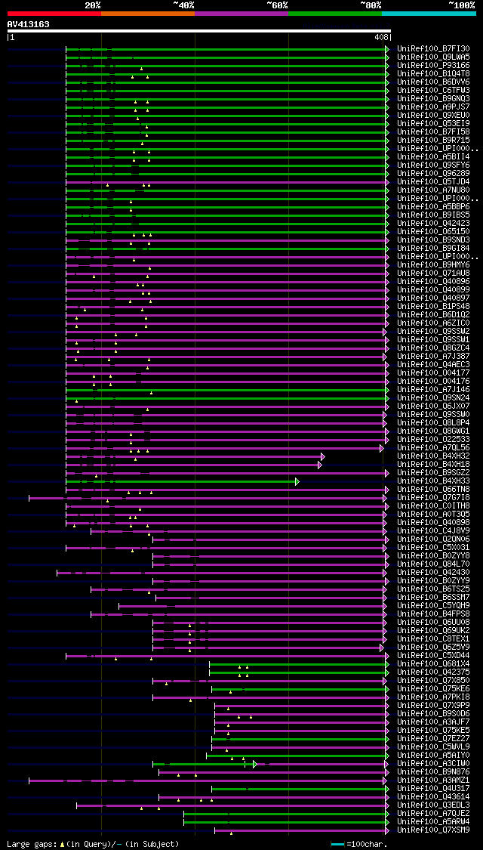Image resolution: width=483 pixels, height=850 pixels.
Task: Select UniRef100_B9S0D6 label
Action: click(x=433, y=714)
